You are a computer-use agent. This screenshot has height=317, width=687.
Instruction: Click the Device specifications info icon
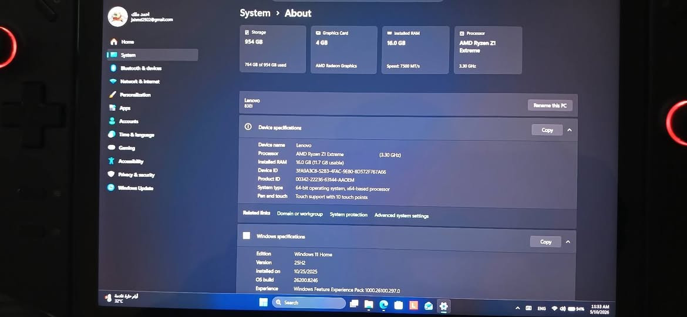pos(248,127)
